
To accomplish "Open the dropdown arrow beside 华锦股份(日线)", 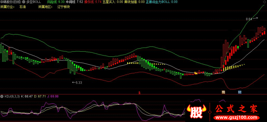I will (24, 2).
